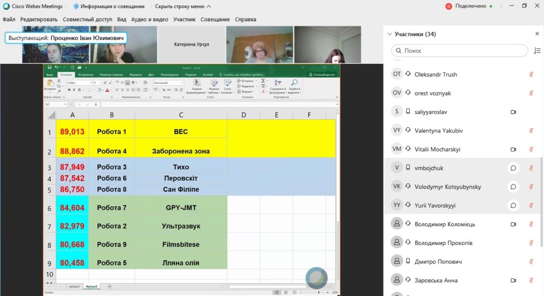Image resolution: width=544 pixels, height=296 pixels.
Task: Click the Поиск participant search field
Action: click(460, 50)
